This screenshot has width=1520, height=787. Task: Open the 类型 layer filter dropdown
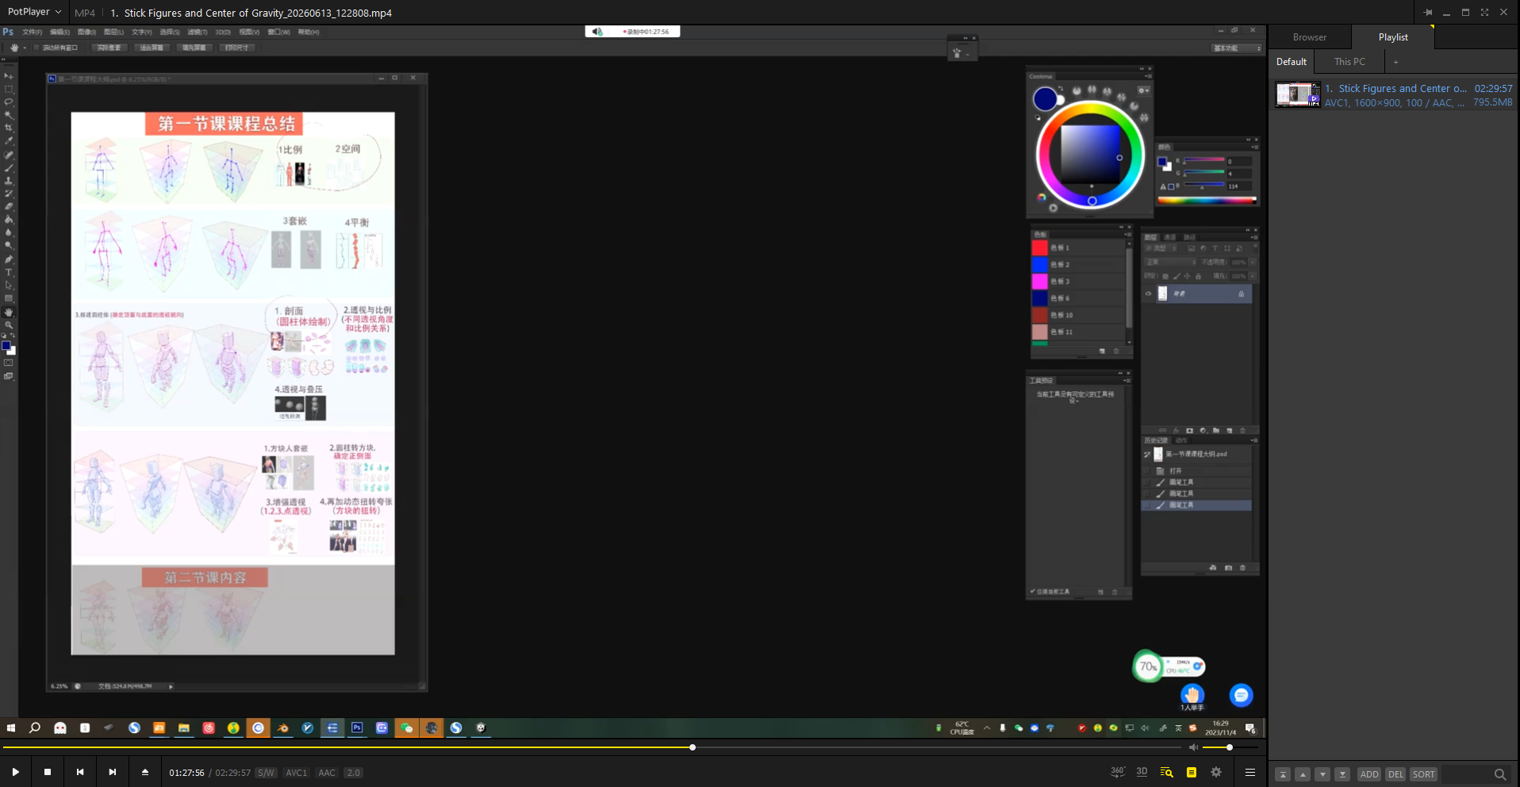[1161, 248]
